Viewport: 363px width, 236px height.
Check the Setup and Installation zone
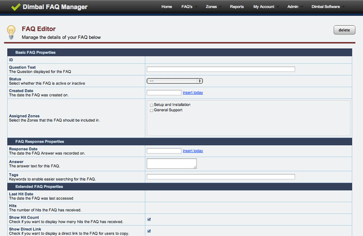tap(151, 105)
